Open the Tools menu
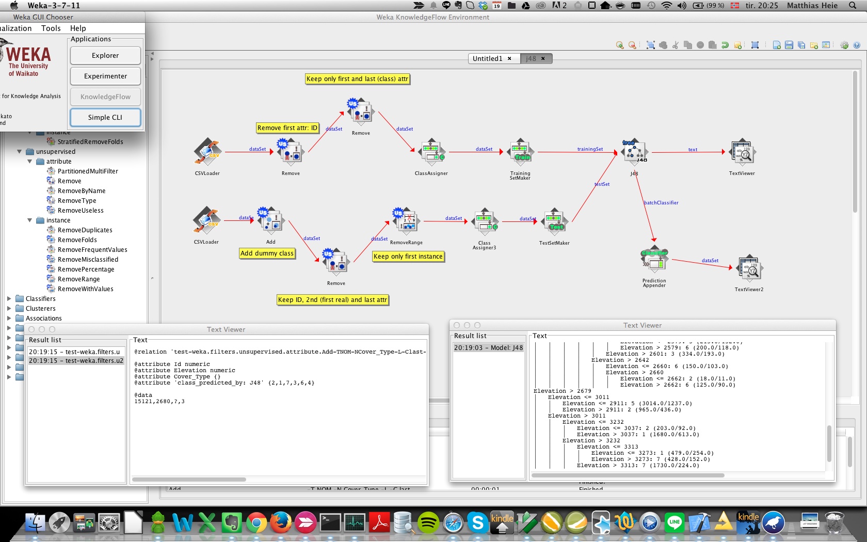The height and width of the screenshot is (542, 867). pyautogui.click(x=51, y=28)
